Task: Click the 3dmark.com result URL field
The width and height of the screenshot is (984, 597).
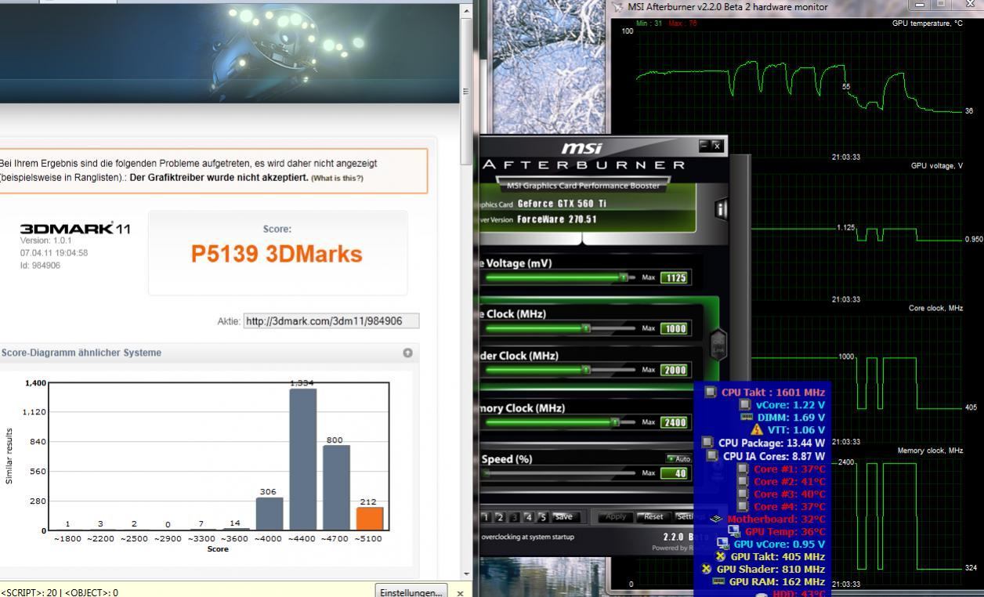Action: pos(331,321)
